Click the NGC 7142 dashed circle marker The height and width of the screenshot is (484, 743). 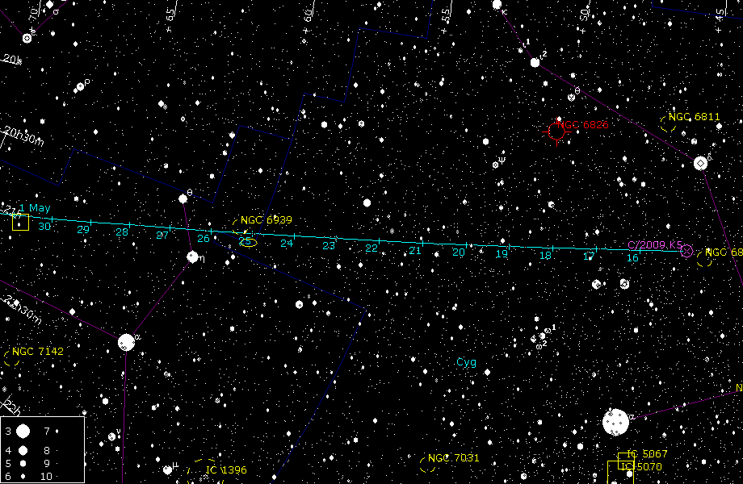[11, 357]
